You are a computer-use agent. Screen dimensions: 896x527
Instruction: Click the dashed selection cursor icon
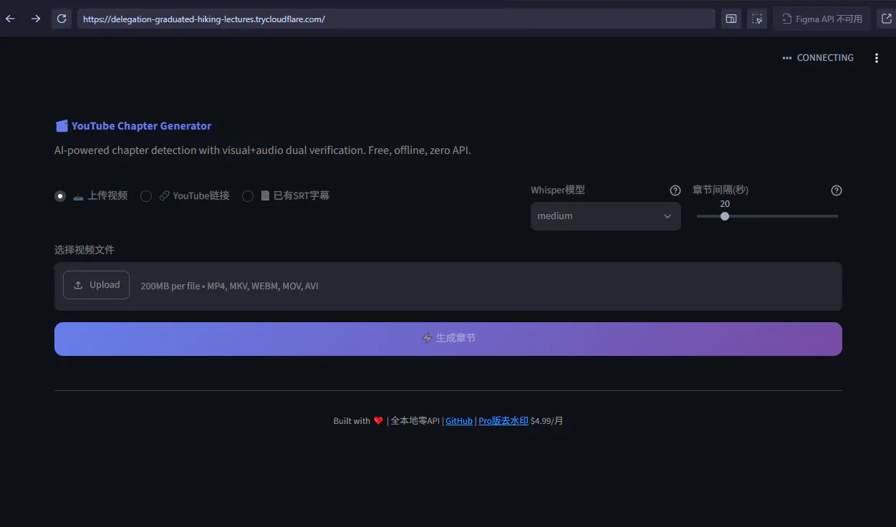pyautogui.click(x=757, y=19)
